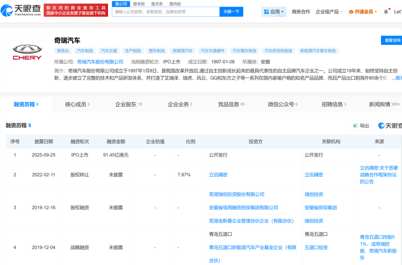Click the Excel icon in the 导出 button

pos(355,125)
